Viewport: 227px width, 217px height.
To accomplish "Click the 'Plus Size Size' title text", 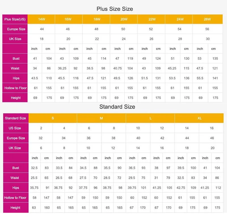I will pos(115,9).
